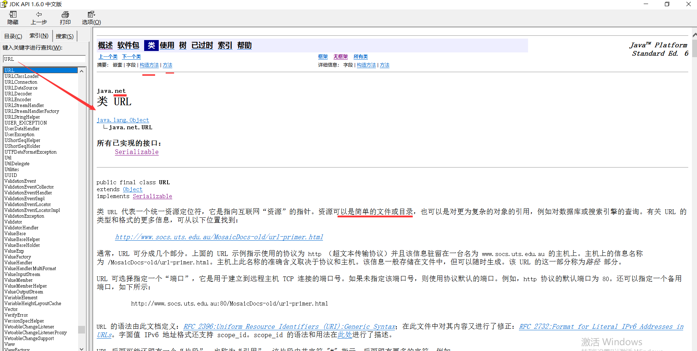Click inside the keyword search input box
This screenshot has width=697, height=351.
pyautogui.click(x=44, y=59)
